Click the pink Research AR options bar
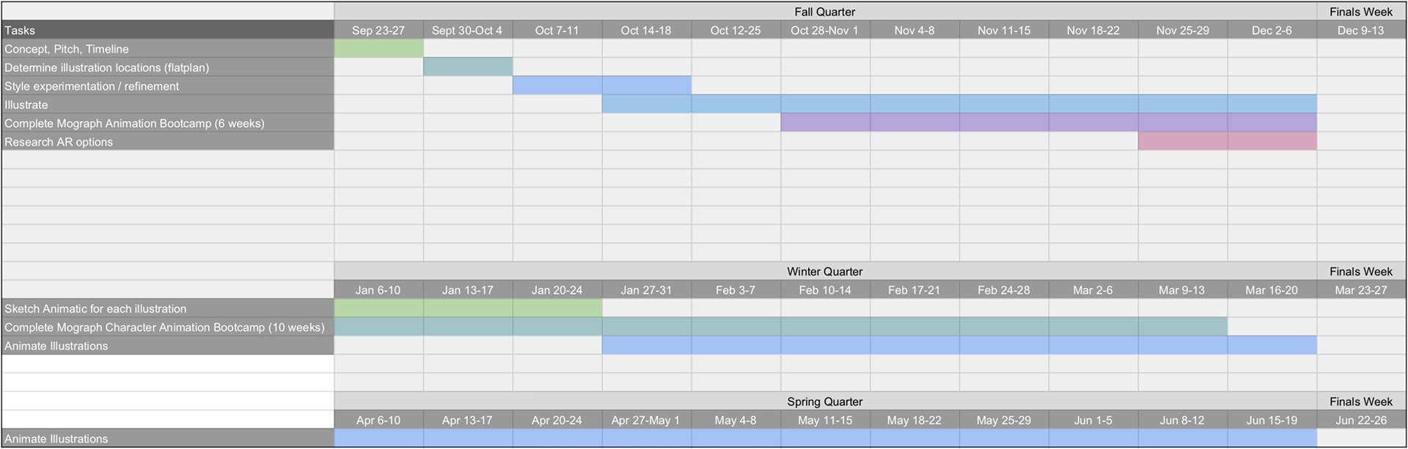 pyautogui.click(x=1227, y=141)
